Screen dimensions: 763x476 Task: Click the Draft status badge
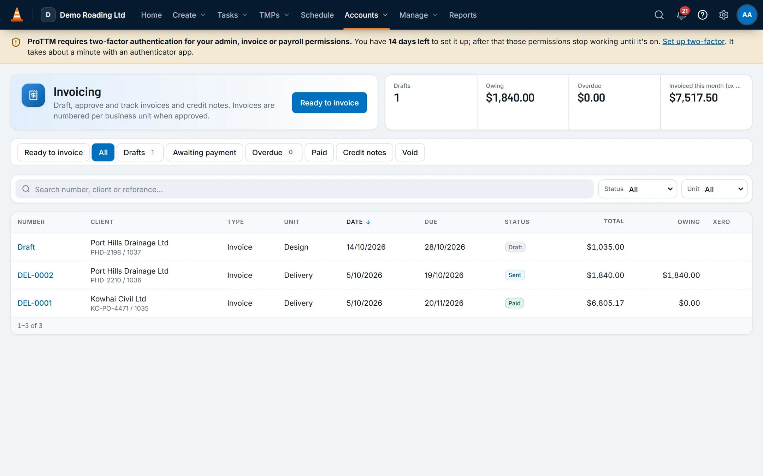(x=515, y=247)
